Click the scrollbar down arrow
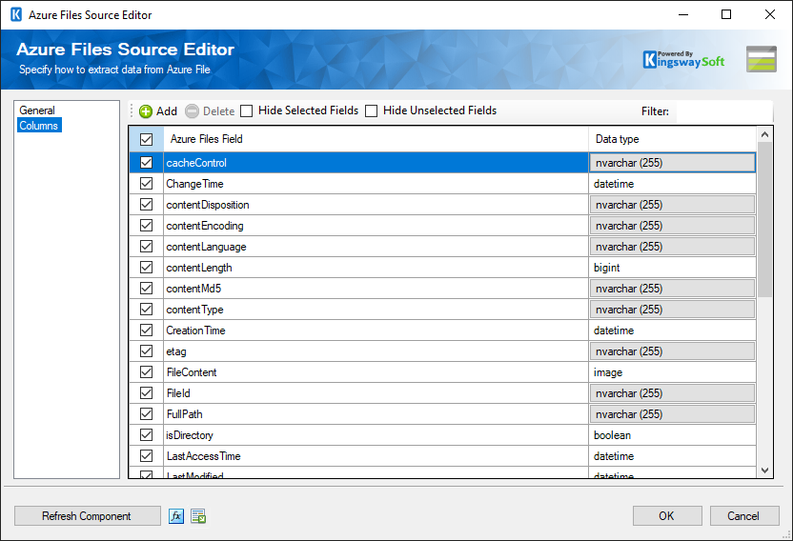 764,471
